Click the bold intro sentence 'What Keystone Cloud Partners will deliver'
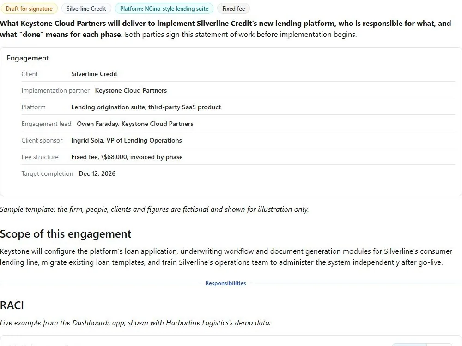The image size is (462, 346). [x=225, y=29]
